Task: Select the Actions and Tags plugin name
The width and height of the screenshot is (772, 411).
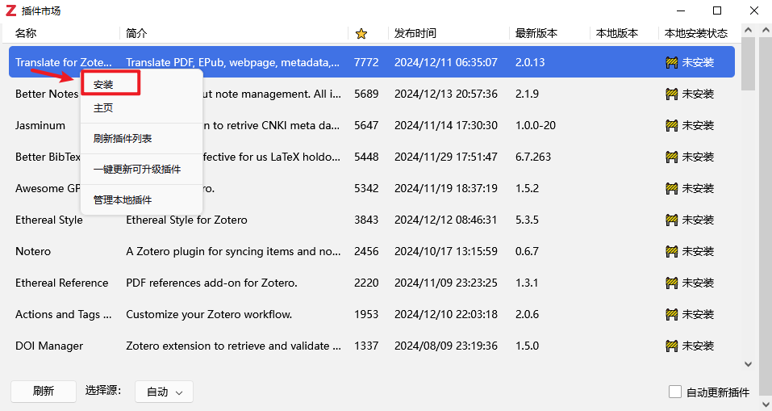Action: click(x=64, y=314)
